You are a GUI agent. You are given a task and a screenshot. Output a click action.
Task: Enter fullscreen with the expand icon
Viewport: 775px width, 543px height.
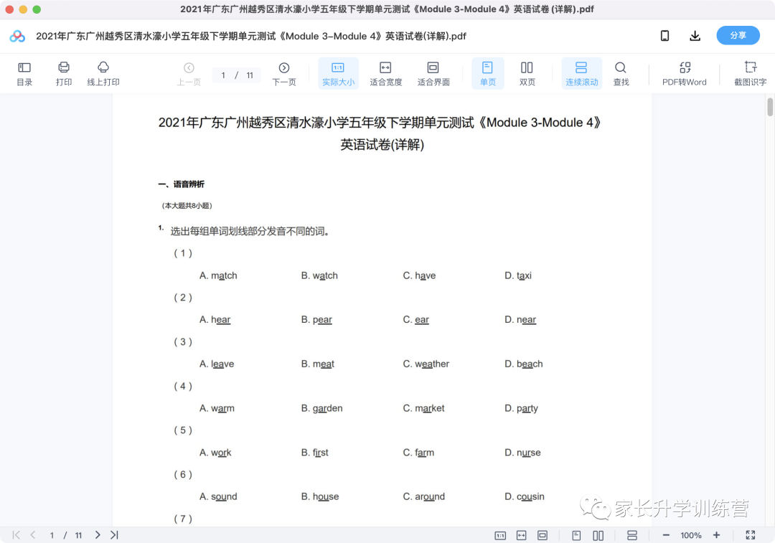pyautogui.click(x=751, y=535)
